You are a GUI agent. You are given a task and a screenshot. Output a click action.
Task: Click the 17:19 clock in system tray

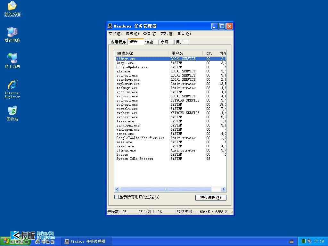coord(319,242)
